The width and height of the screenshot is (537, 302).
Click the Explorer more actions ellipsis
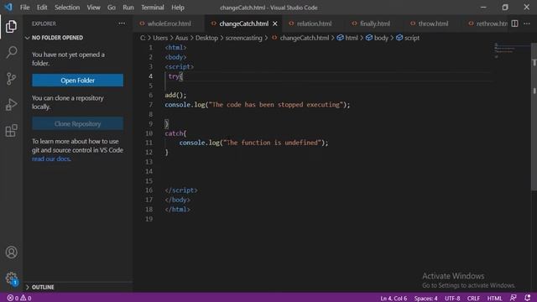point(122,23)
